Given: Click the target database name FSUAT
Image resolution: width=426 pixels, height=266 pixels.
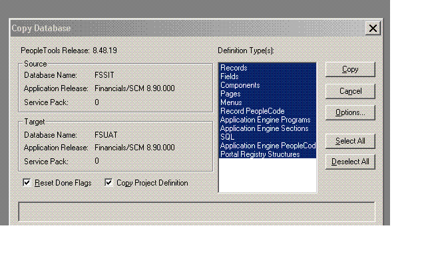Looking at the screenshot, I should pyautogui.click(x=106, y=135).
